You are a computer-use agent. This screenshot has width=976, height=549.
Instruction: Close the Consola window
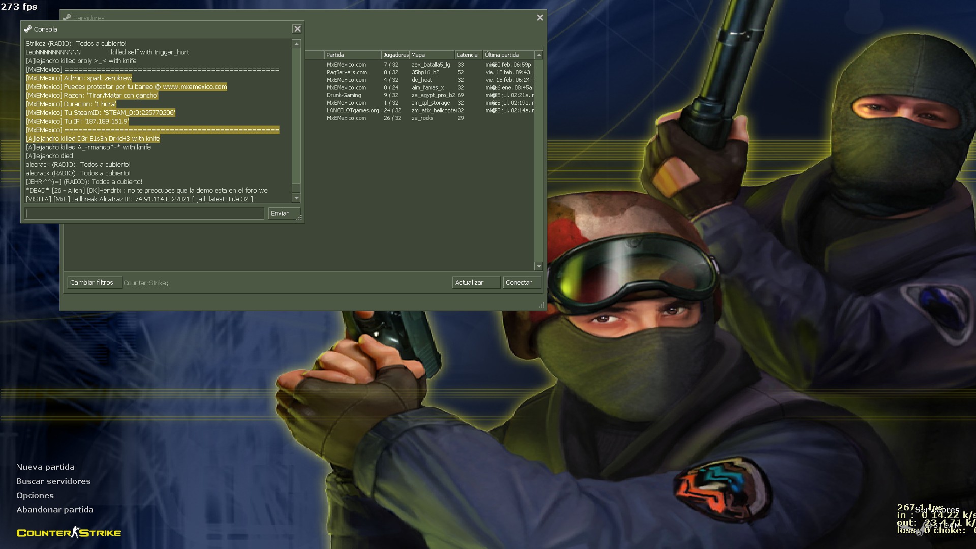click(x=297, y=29)
